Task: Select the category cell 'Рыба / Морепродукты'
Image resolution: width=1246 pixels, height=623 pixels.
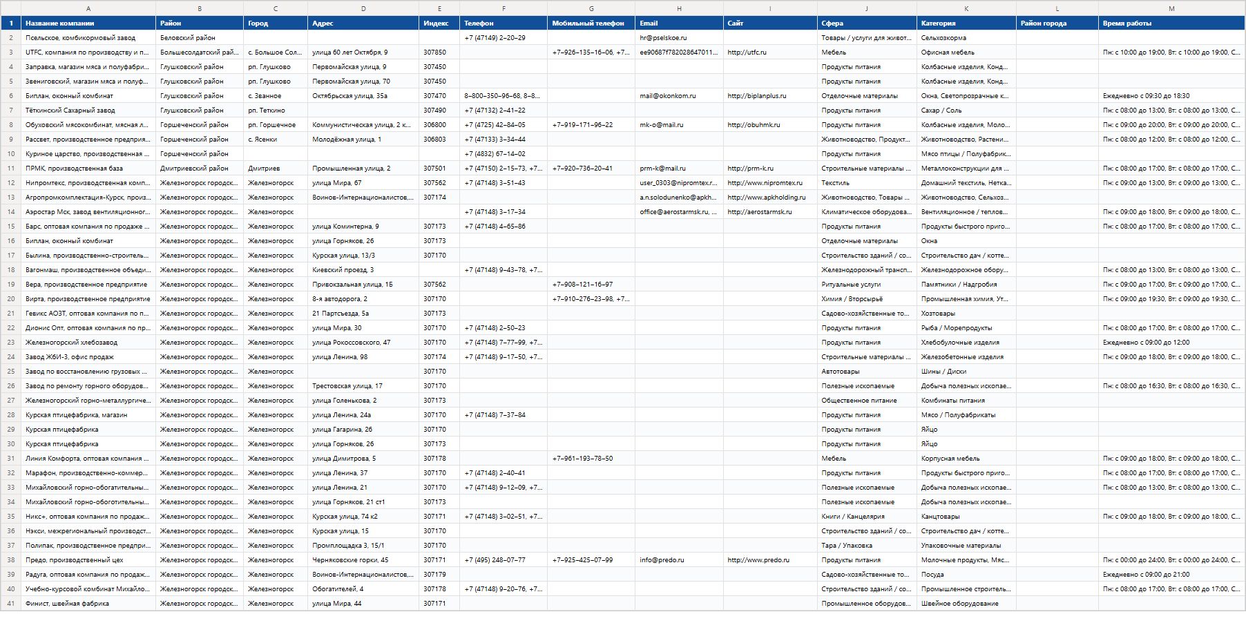Action: (x=966, y=328)
